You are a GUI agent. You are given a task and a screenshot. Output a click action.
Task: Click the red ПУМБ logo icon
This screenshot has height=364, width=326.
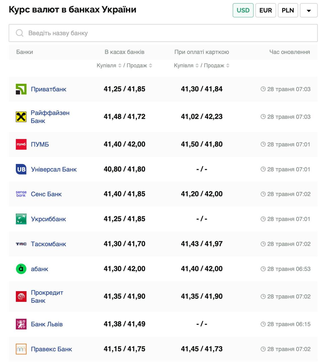pos(21,144)
